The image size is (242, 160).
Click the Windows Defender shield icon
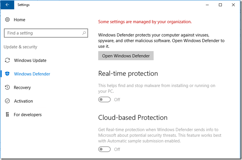click(x=7, y=74)
